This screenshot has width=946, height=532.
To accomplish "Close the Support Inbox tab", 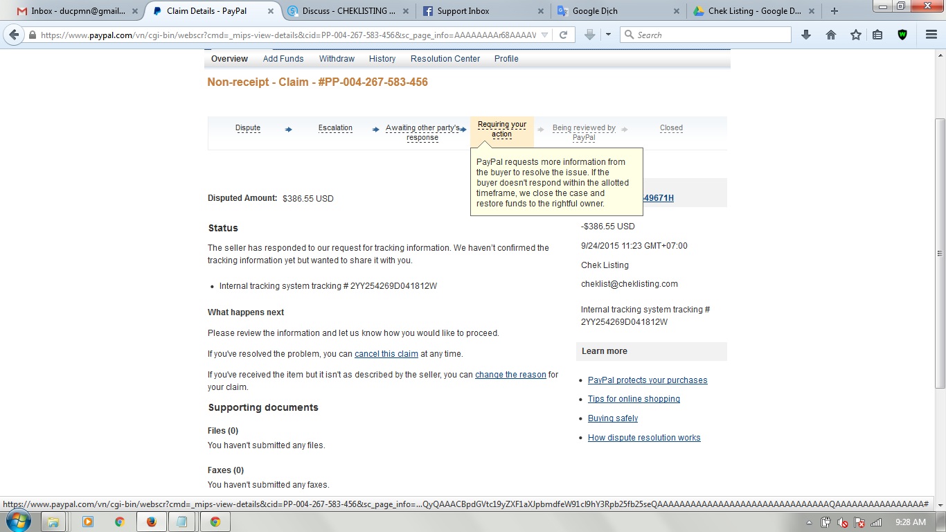I will 540,11.
